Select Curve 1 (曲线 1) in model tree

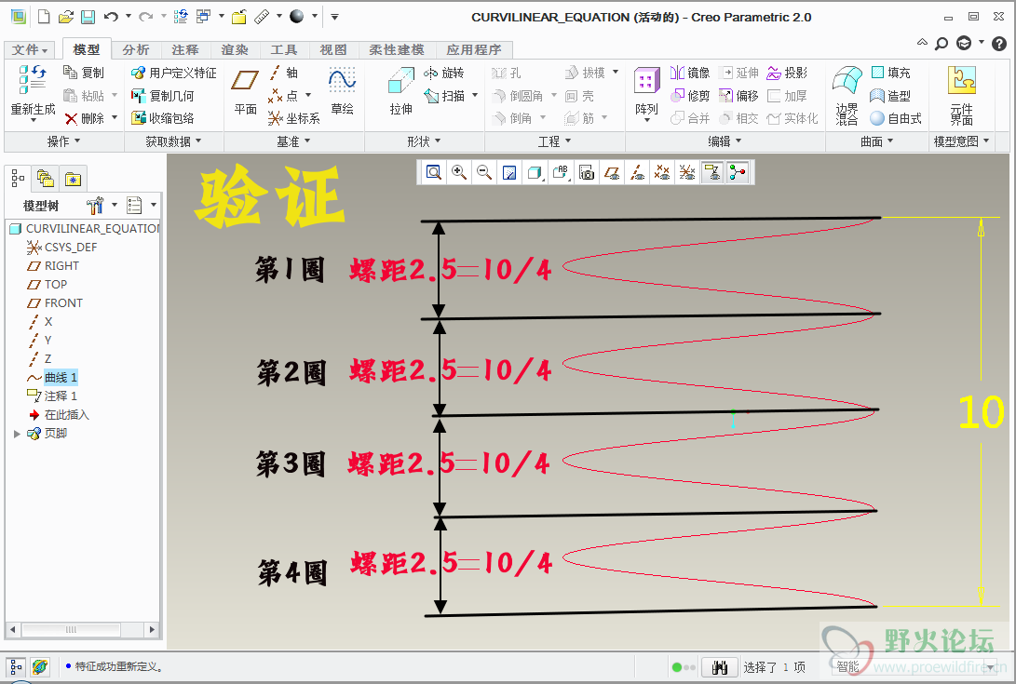point(61,377)
